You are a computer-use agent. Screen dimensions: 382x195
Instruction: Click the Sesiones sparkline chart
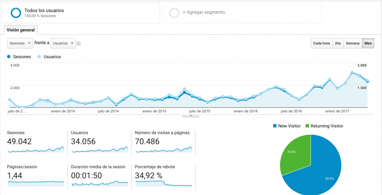pos(36,150)
